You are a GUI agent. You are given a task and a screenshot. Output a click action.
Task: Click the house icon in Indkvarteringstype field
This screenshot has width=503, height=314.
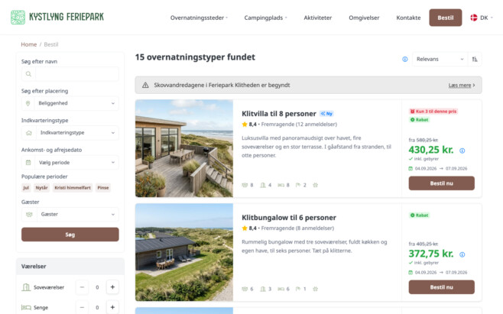click(x=29, y=133)
